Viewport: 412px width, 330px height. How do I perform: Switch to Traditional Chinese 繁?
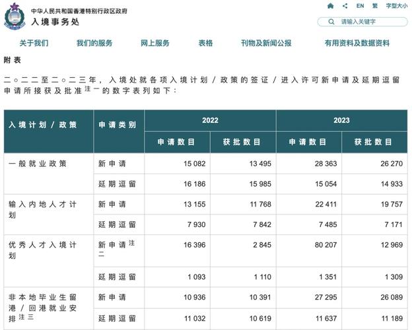coord(375,6)
